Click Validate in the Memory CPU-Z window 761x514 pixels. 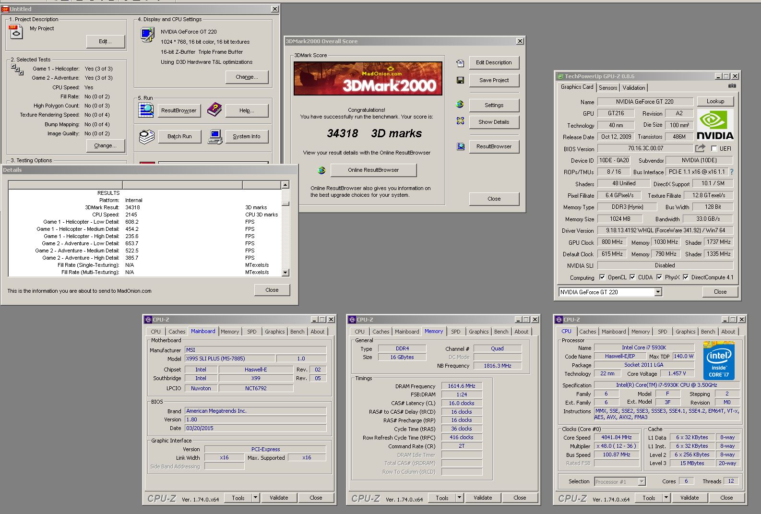(x=483, y=498)
